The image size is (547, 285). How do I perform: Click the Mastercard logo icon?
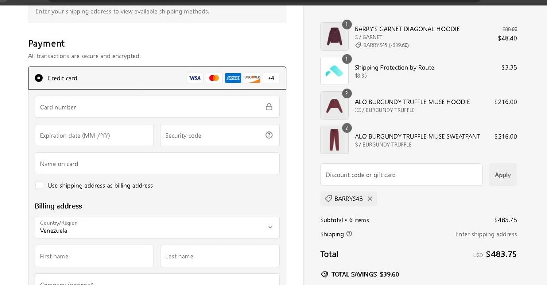click(214, 78)
